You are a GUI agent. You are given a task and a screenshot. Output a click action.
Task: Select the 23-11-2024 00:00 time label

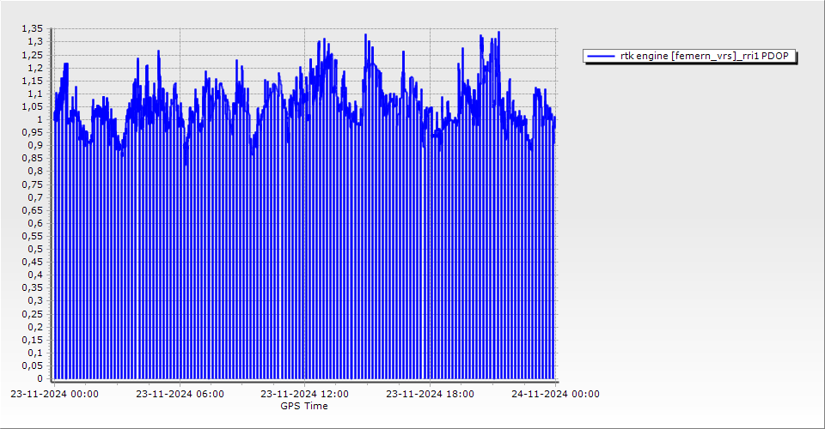(54, 394)
